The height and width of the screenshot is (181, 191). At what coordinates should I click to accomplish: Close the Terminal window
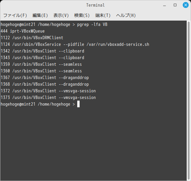point(186,5)
